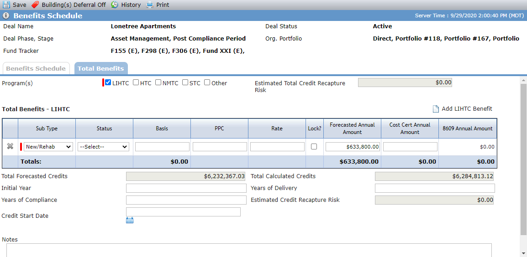Click the History toolbar label
527x257 pixels.
(131, 5)
